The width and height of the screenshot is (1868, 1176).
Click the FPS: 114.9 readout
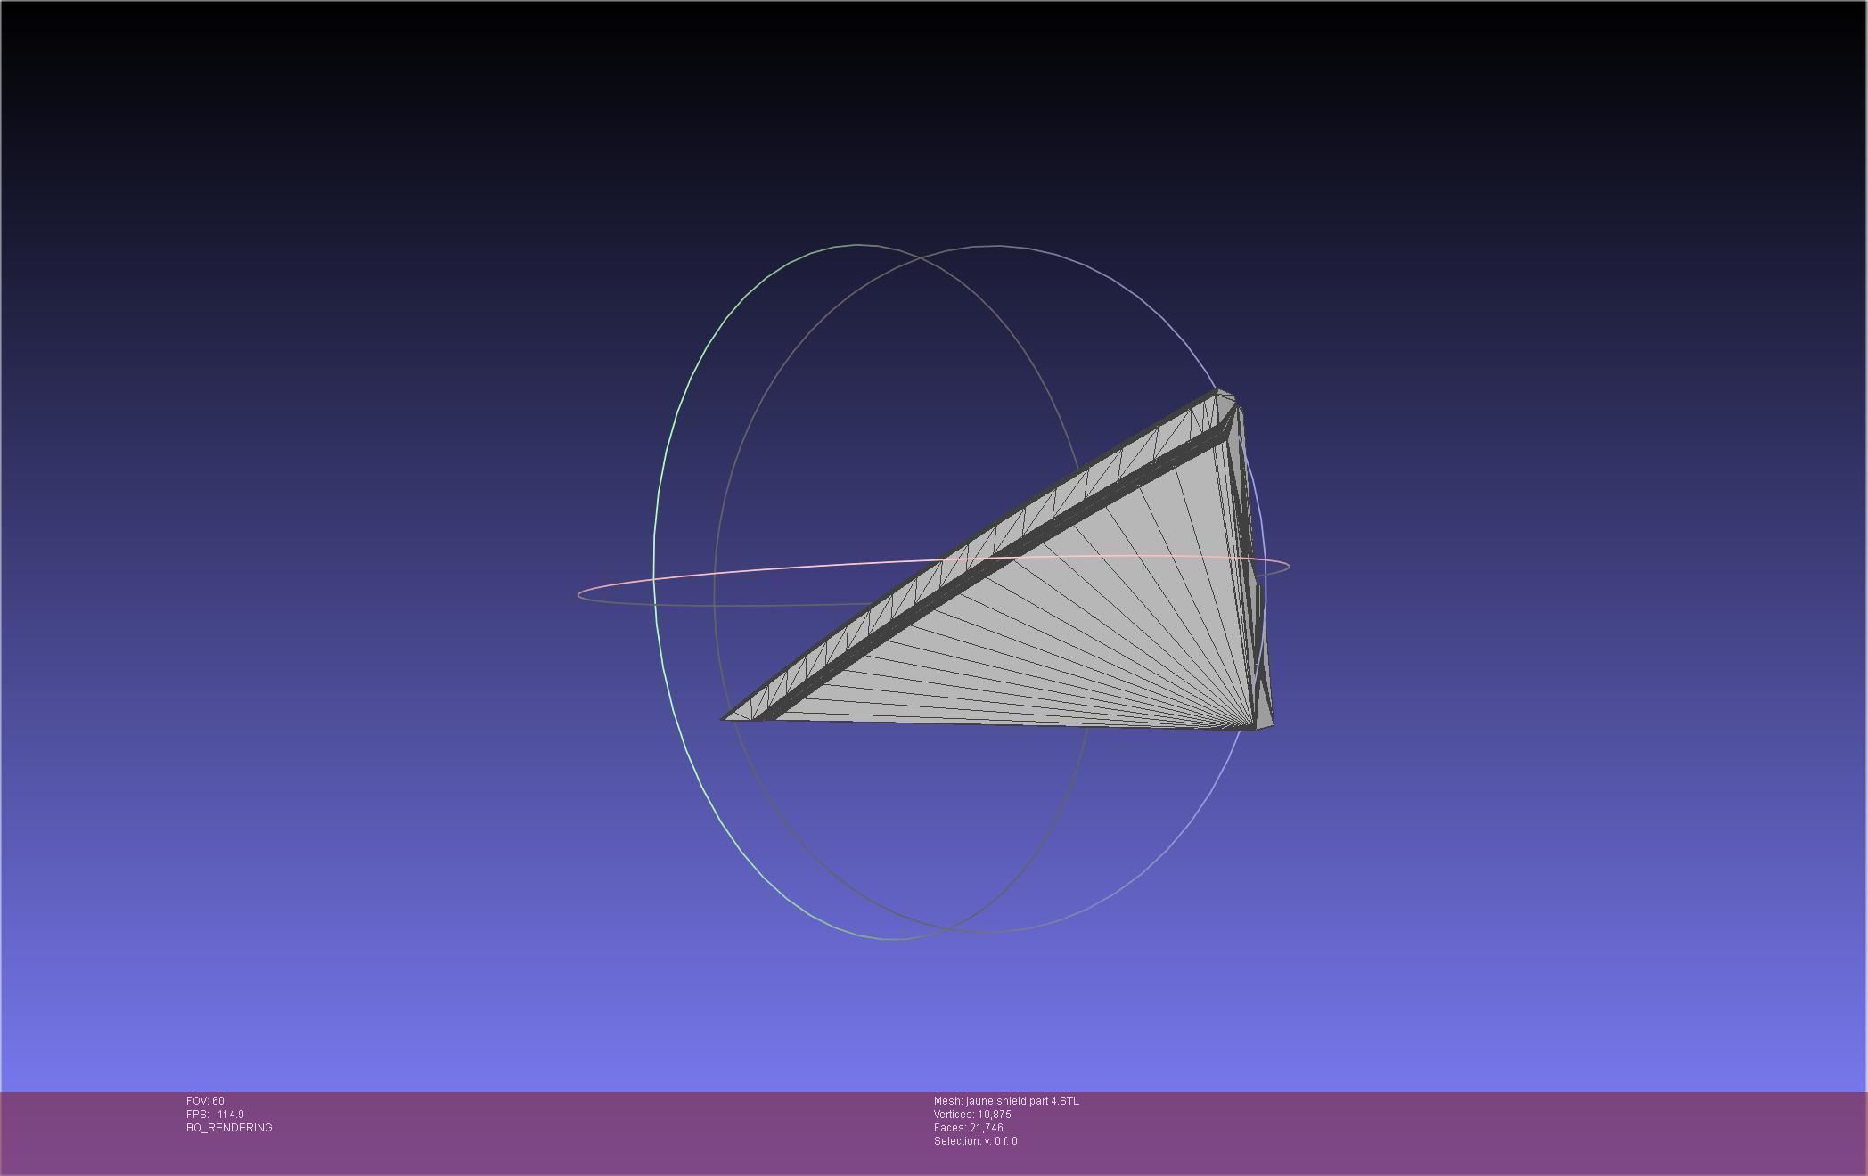tap(215, 1115)
